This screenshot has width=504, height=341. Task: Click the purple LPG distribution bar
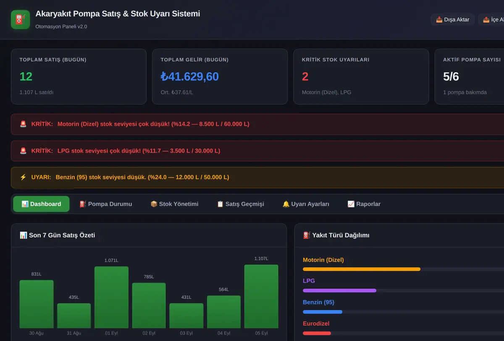[x=339, y=291]
